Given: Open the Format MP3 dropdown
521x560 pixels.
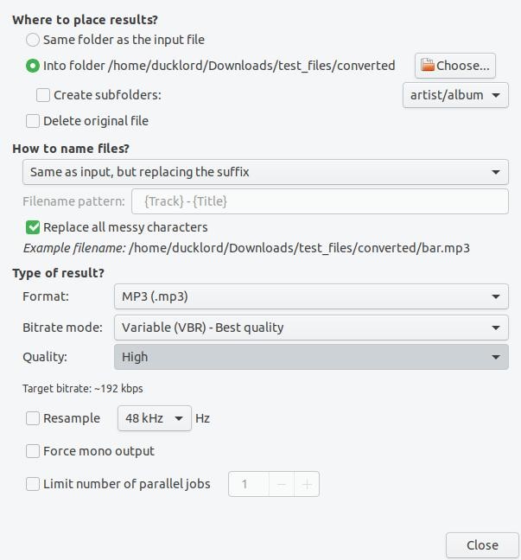Looking at the screenshot, I should coord(311,296).
